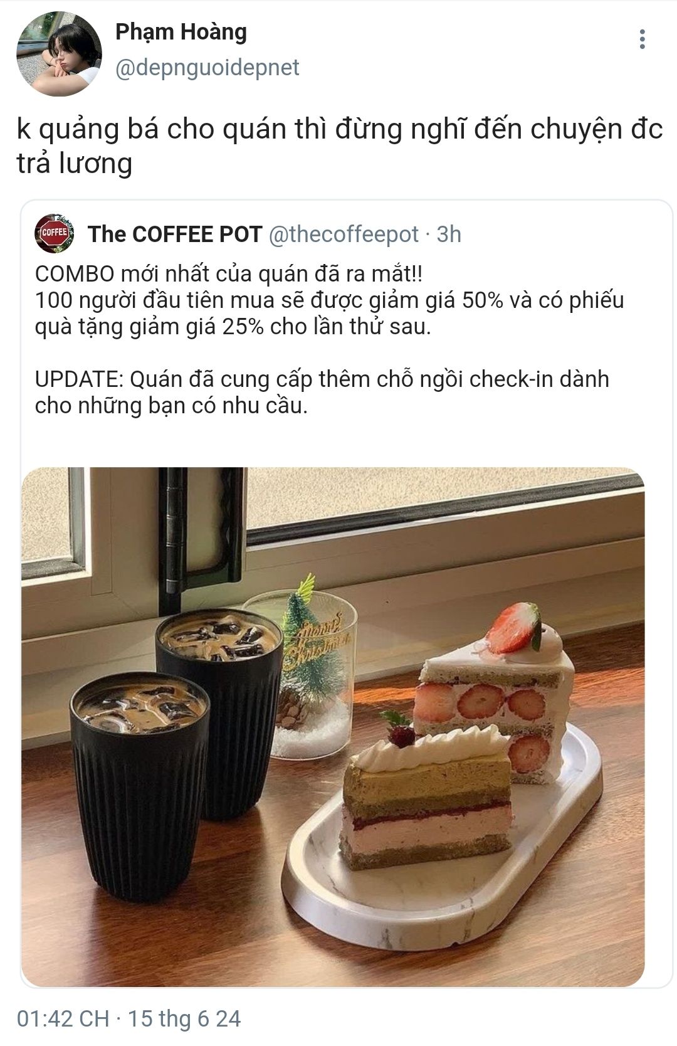
Task: Tap the layered mousse cake slice
Action: point(426,798)
